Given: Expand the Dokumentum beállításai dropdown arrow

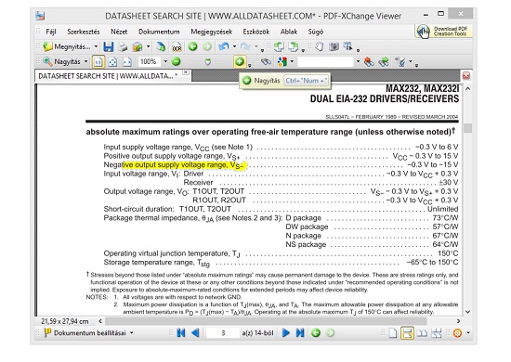Looking at the screenshot, I should pyautogui.click(x=132, y=333).
